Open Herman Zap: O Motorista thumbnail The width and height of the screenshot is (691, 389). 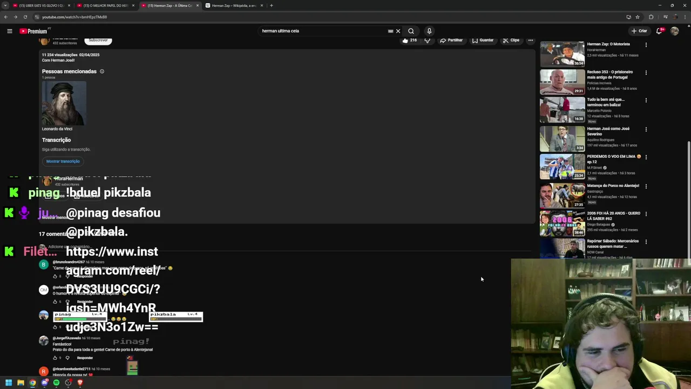pyautogui.click(x=562, y=54)
